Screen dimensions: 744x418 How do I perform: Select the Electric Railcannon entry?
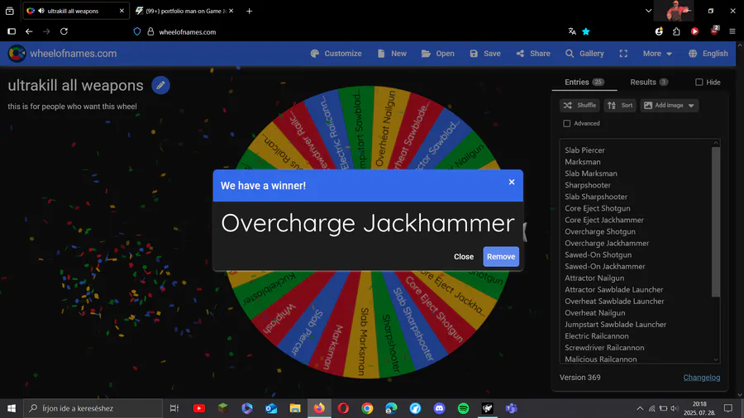pyautogui.click(x=596, y=336)
